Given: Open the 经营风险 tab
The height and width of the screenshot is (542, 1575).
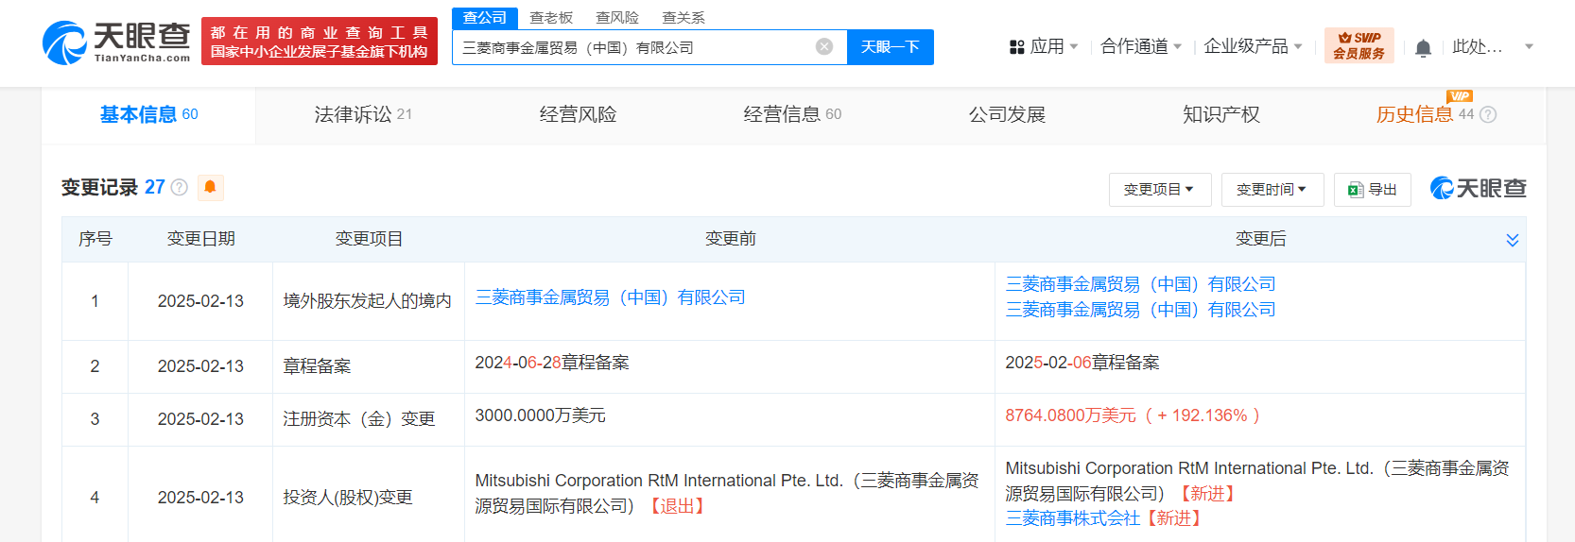Looking at the screenshot, I should pyautogui.click(x=578, y=114).
